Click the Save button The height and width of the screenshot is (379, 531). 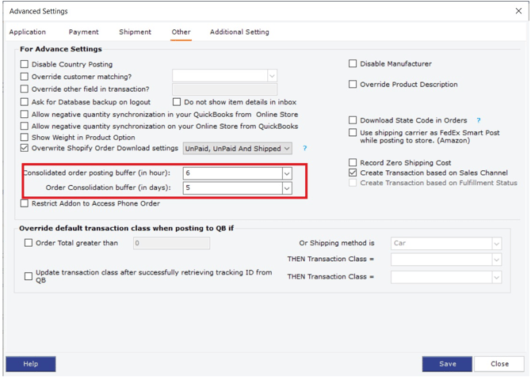click(447, 364)
